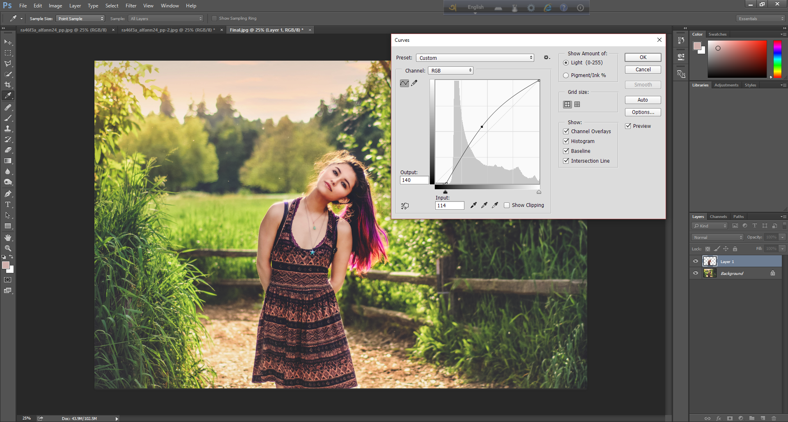
Task: Pick the white point eyedropper in Curves
Action: click(495, 205)
